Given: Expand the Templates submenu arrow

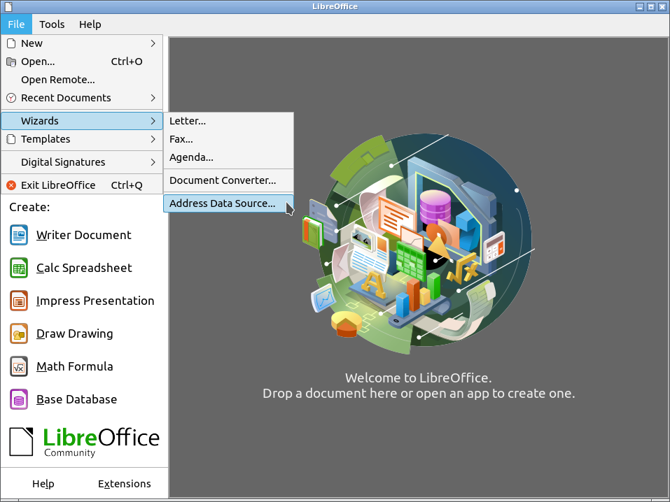Looking at the screenshot, I should click(x=153, y=139).
